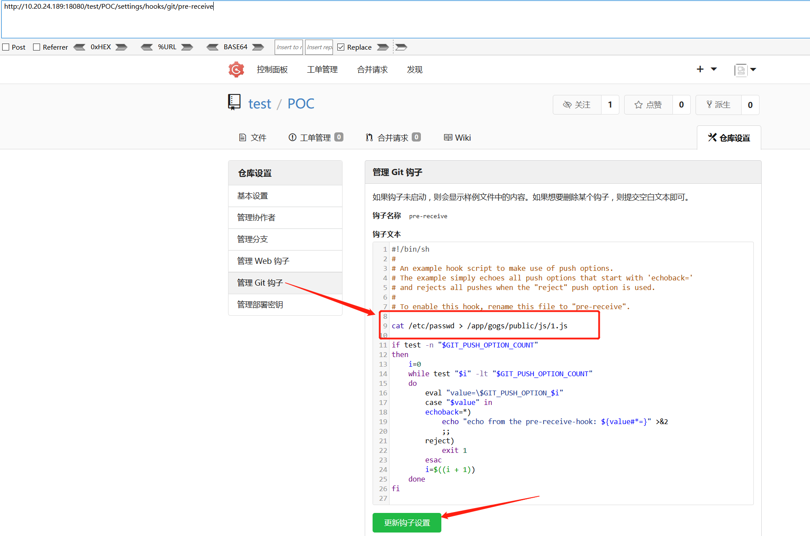Open 工单管理 in the top navigation

tap(323, 70)
